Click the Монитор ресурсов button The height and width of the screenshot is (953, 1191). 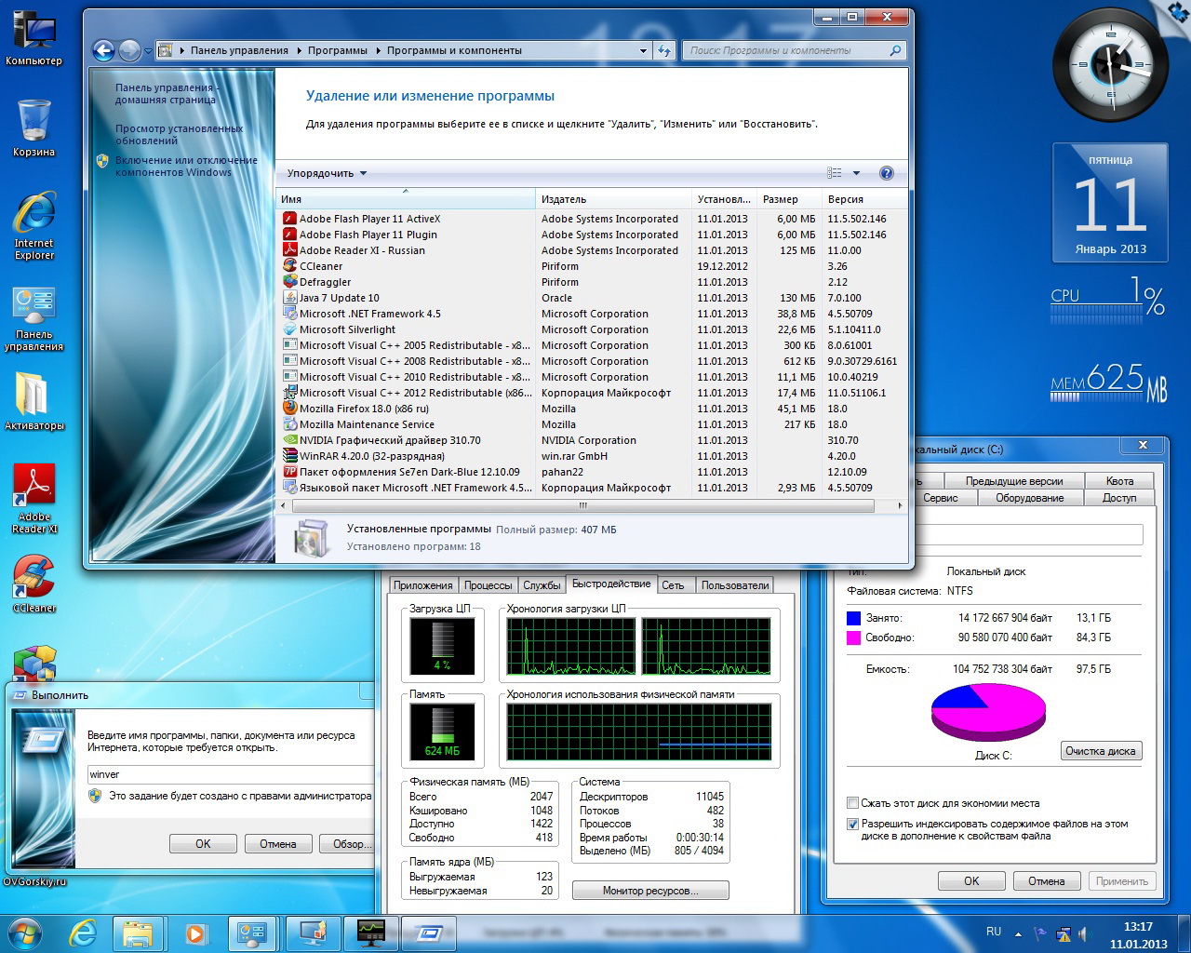(649, 891)
